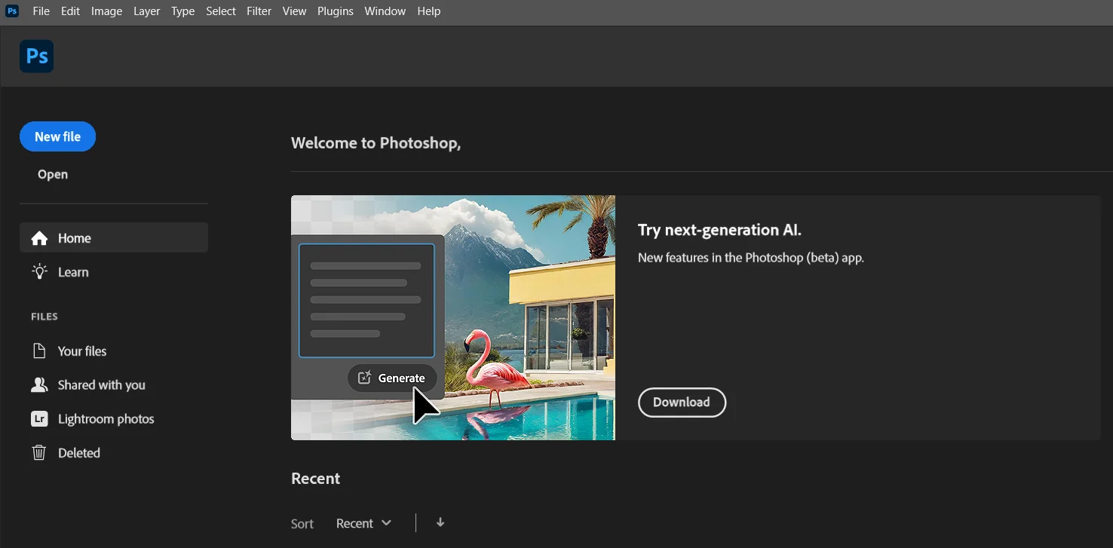Open Lightroom photos
The width and height of the screenshot is (1113, 548).
click(x=114, y=419)
